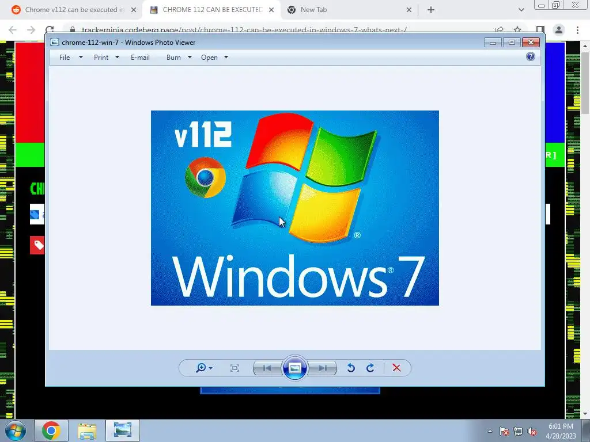Delete the photo with red X
The width and height of the screenshot is (590, 442).
pos(396,368)
